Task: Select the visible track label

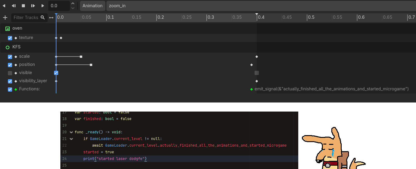Action: point(25,73)
